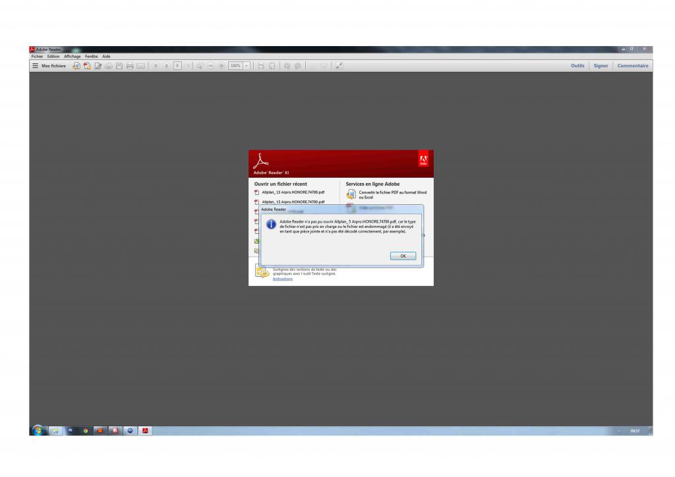The image size is (675, 477).
Task: Open the Fichier menu
Action: pos(37,57)
